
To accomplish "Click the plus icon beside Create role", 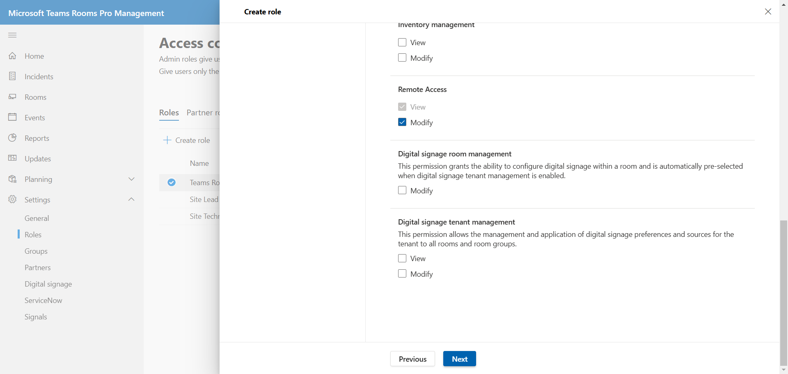I will (x=167, y=140).
